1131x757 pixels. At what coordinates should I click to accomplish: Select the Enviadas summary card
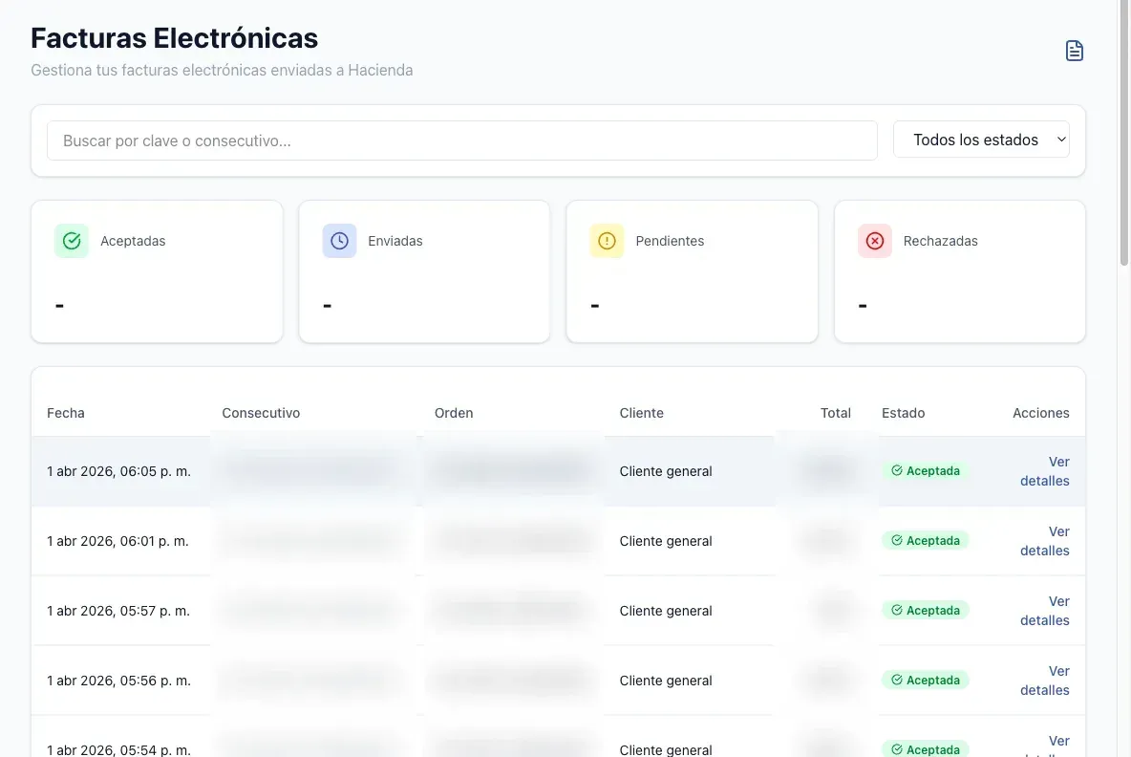point(424,271)
